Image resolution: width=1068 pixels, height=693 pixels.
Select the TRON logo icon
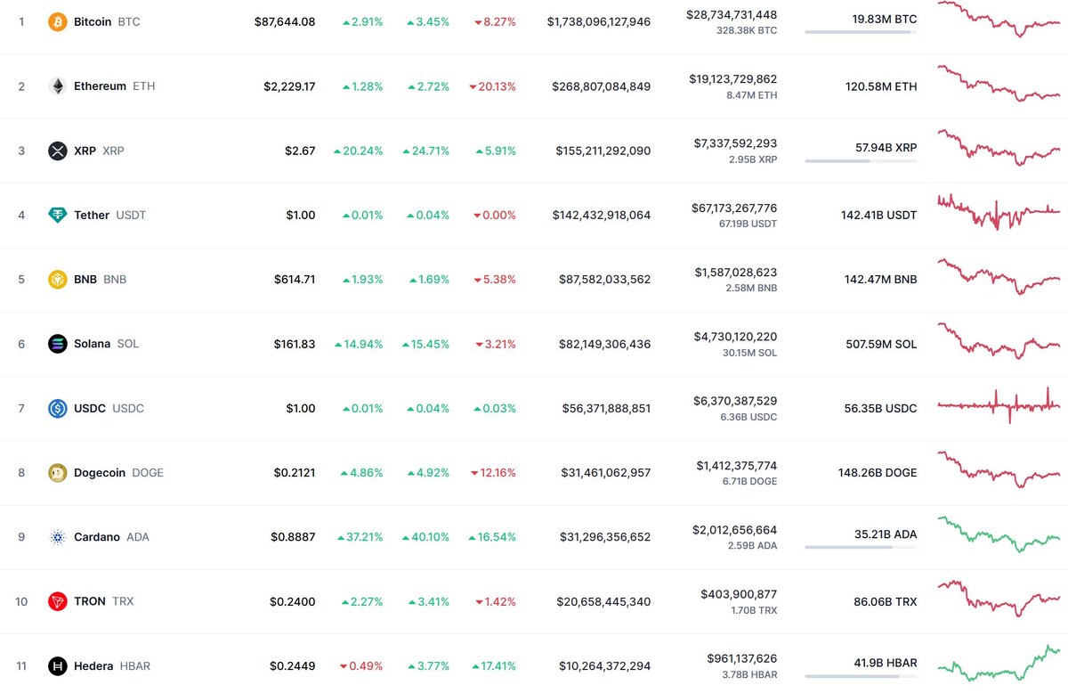pyautogui.click(x=58, y=600)
